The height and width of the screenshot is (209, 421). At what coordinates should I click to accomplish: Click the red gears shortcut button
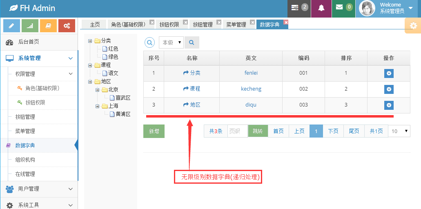pyautogui.click(x=67, y=26)
